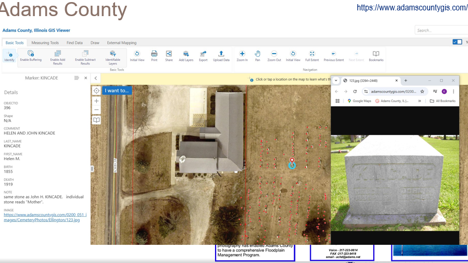Switch to the Basic Tools tab

tap(15, 43)
